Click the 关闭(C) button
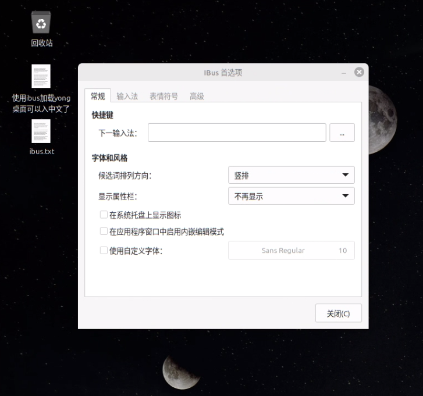 point(338,313)
